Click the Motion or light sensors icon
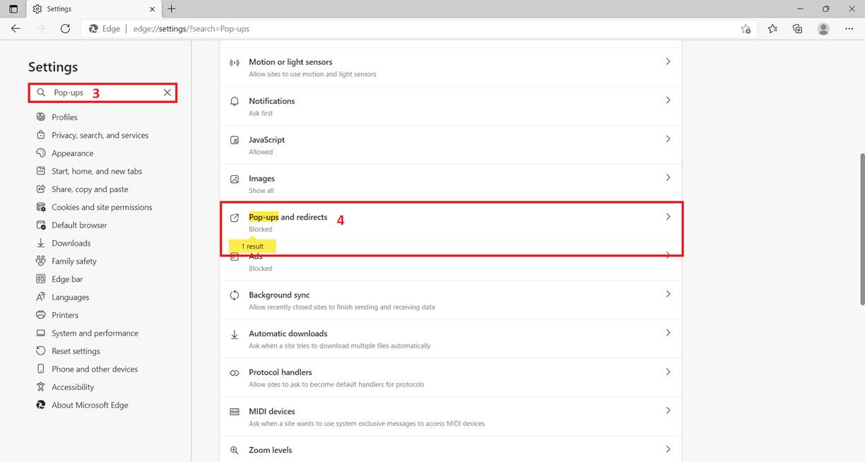The image size is (865, 462). click(x=235, y=62)
